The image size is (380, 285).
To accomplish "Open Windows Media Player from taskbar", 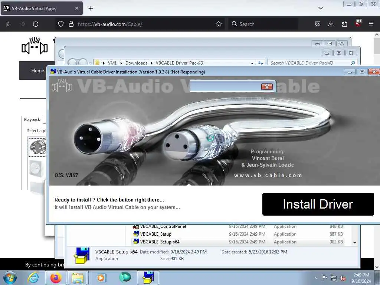I will [101, 278].
